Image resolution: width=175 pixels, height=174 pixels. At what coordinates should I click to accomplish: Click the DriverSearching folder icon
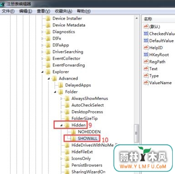[48, 52]
